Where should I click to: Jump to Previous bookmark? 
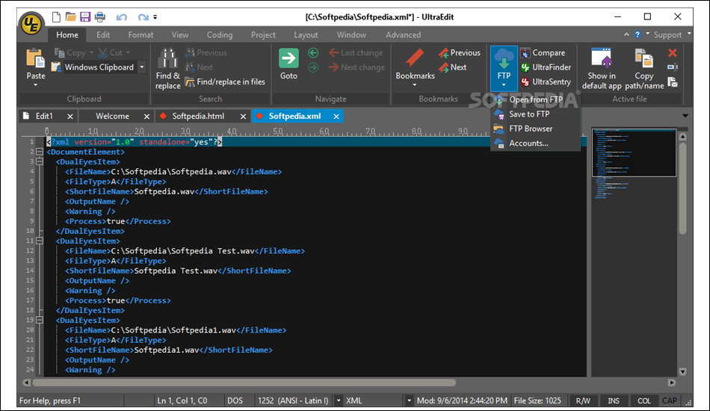click(460, 53)
